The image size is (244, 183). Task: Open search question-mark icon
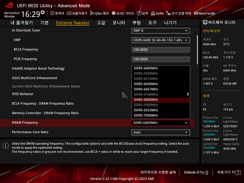pyautogui.click(x=139, y=13)
